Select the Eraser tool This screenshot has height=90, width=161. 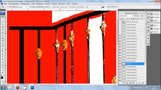[x=3, y=43]
